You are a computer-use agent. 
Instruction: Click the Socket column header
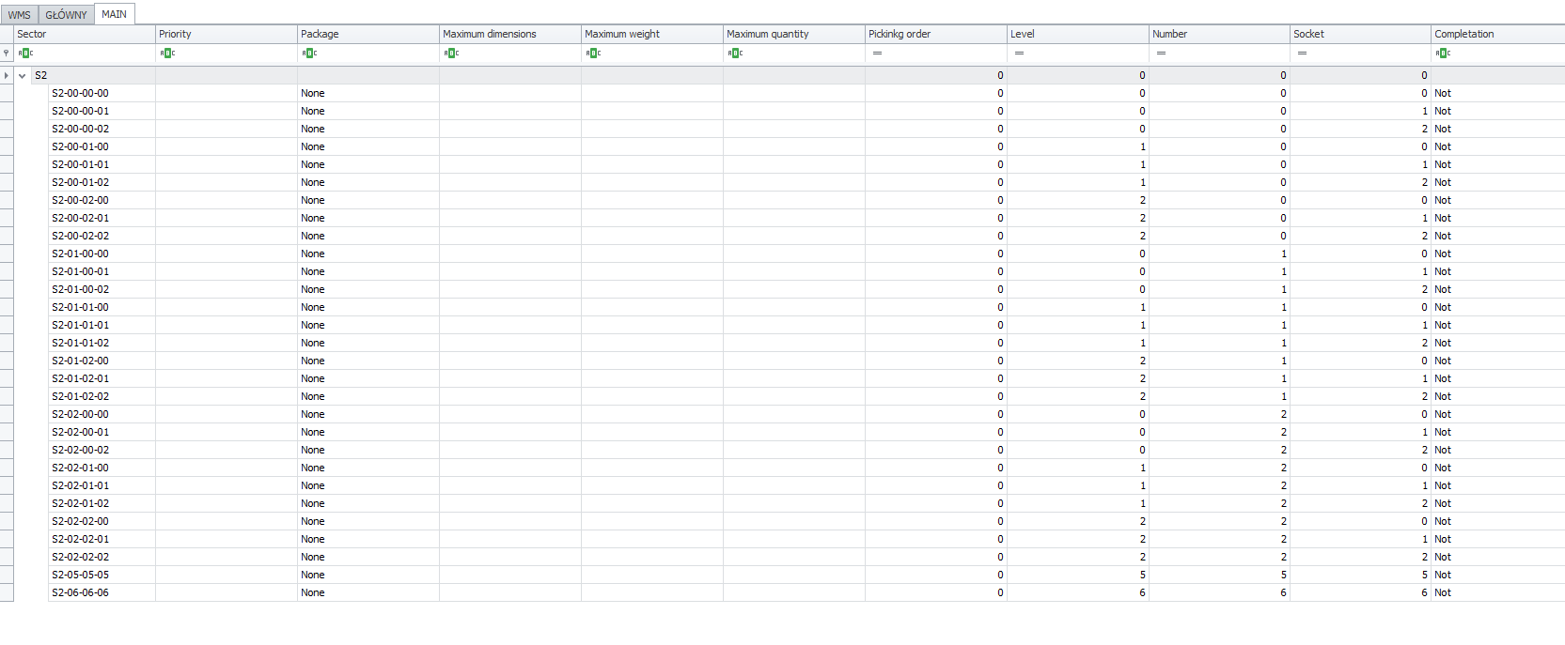(1361, 34)
